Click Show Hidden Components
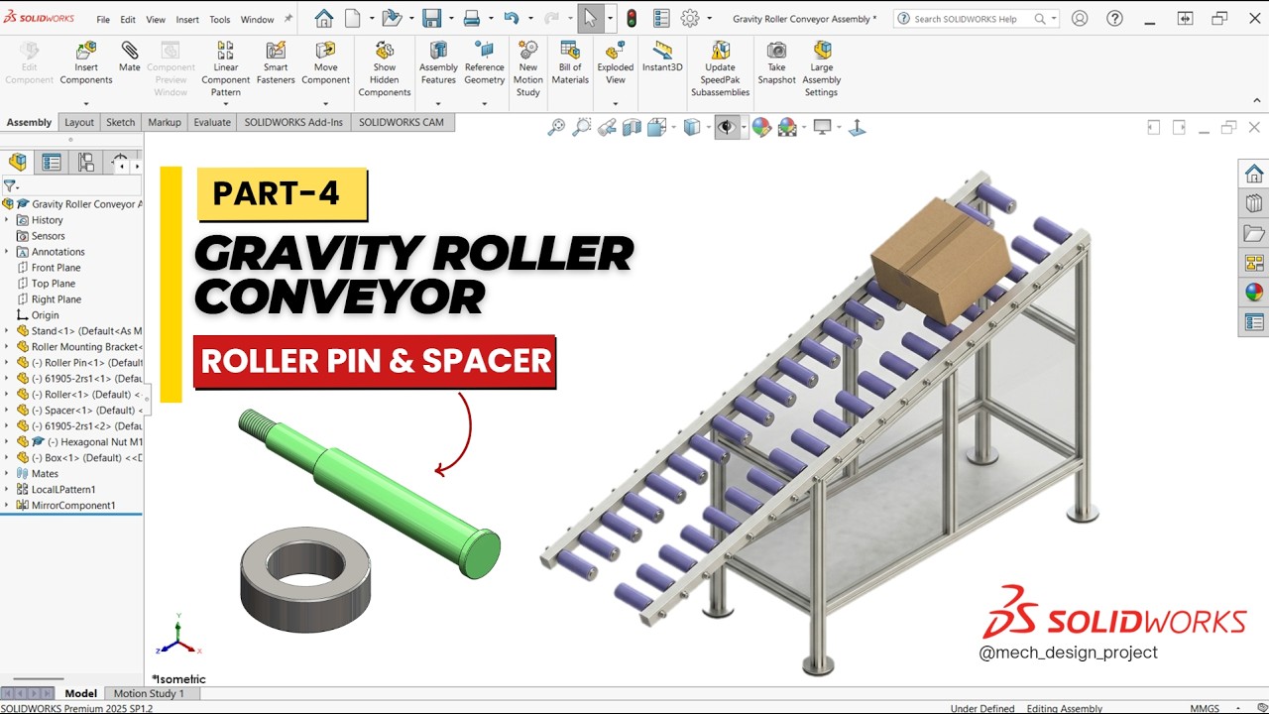The width and height of the screenshot is (1269, 714). [385, 69]
